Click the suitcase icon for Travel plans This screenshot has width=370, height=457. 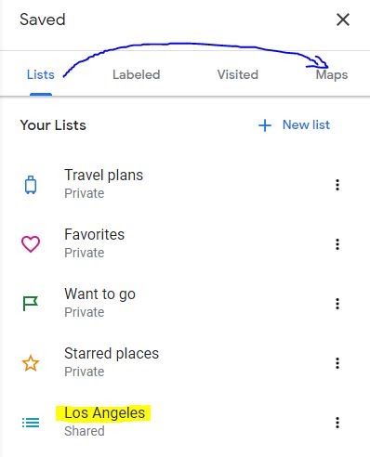point(31,185)
